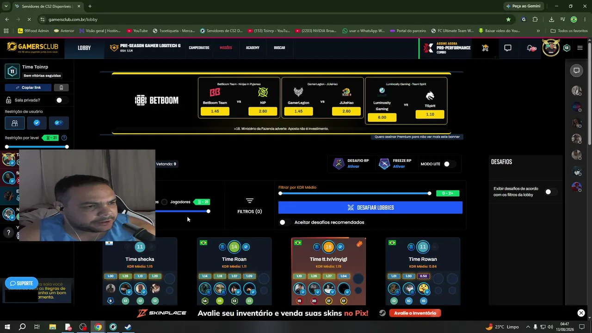Open the YouTube bookmark

click(137, 31)
